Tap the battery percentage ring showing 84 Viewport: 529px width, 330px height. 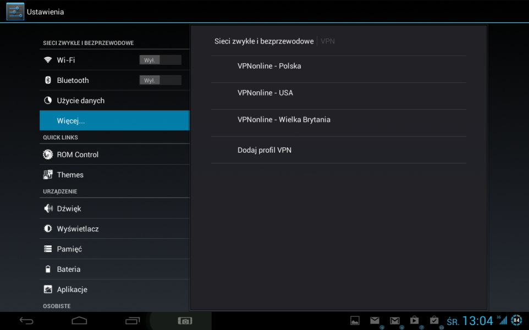[516, 320]
